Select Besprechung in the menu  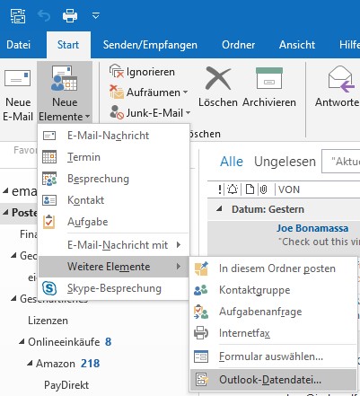tap(114, 179)
